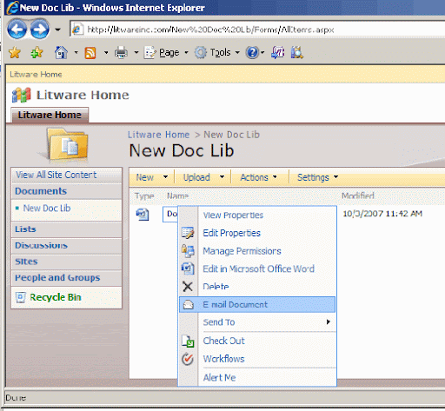Open the Tools menu in toolbar
Viewport: 445px width, 411px height.
click(x=217, y=53)
